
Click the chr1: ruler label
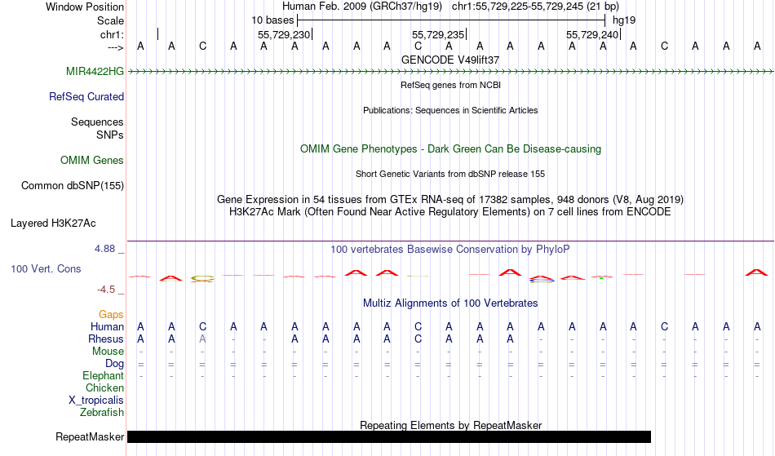pyautogui.click(x=112, y=34)
